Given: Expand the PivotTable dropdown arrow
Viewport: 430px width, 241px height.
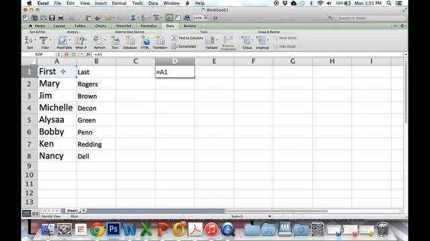Looking at the screenshot, I should tap(69, 40).
